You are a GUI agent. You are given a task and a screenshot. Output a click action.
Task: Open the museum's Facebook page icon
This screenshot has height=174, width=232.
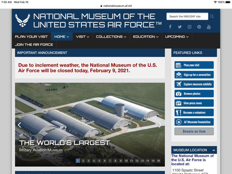(170, 27)
